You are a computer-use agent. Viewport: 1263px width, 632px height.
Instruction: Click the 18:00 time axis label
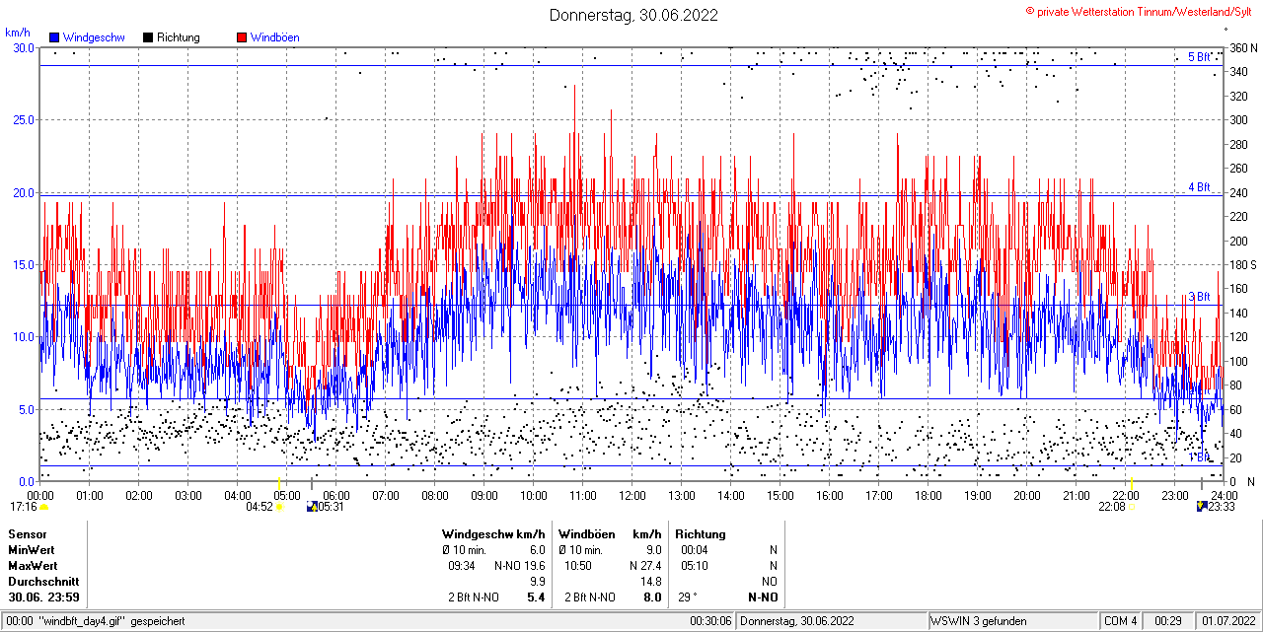[x=929, y=495]
